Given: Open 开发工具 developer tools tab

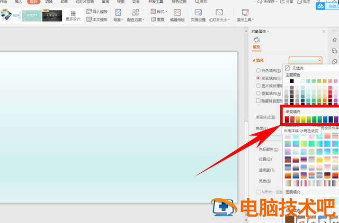Looking at the screenshot, I should 156,2.
